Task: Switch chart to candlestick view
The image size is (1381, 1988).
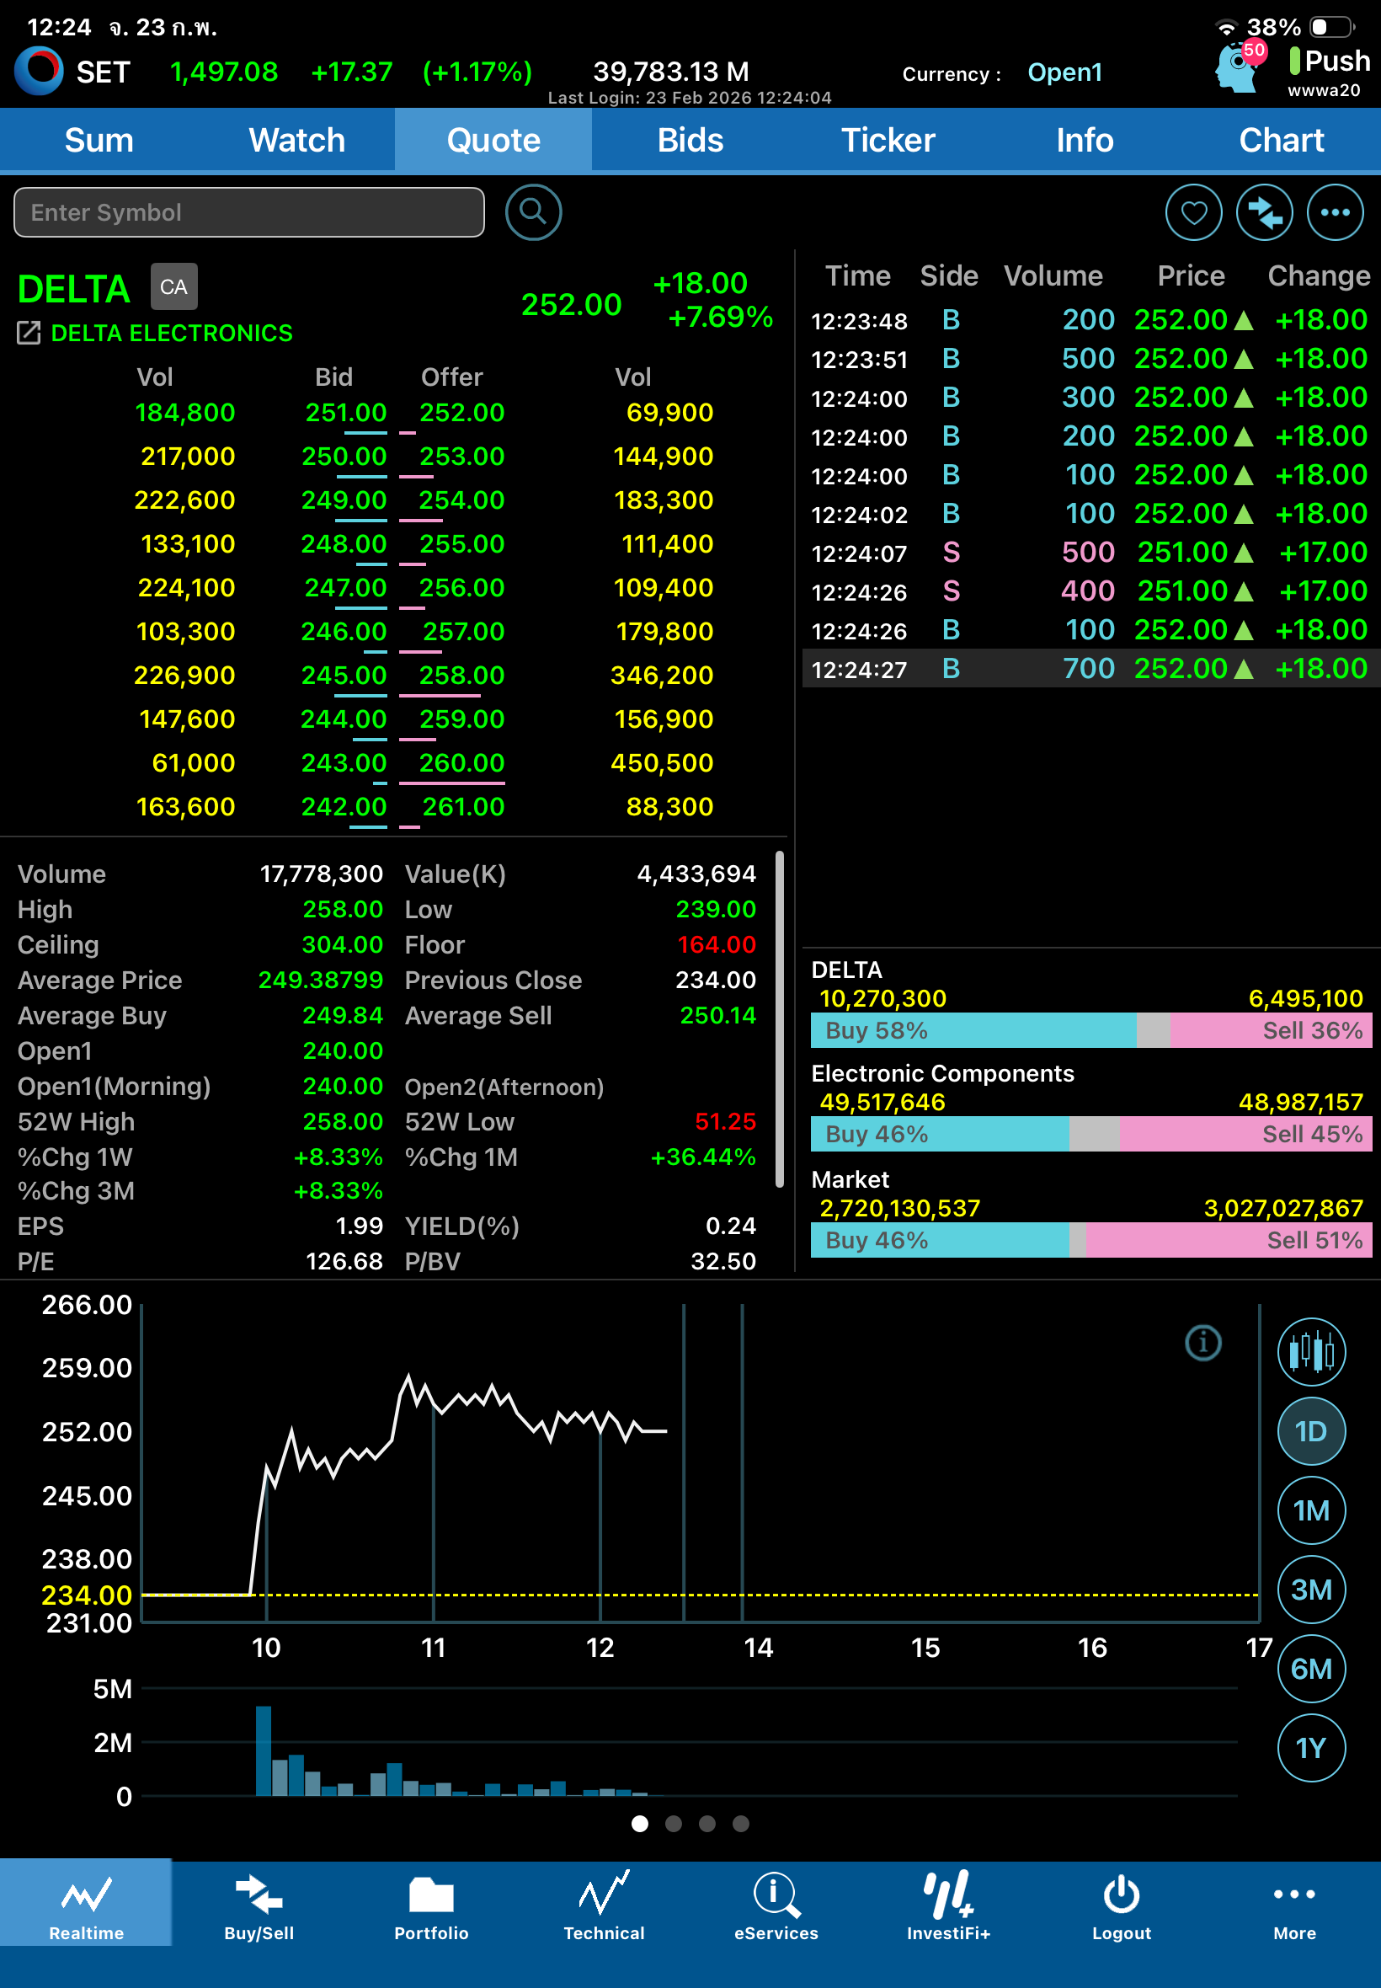Action: coord(1311,1351)
